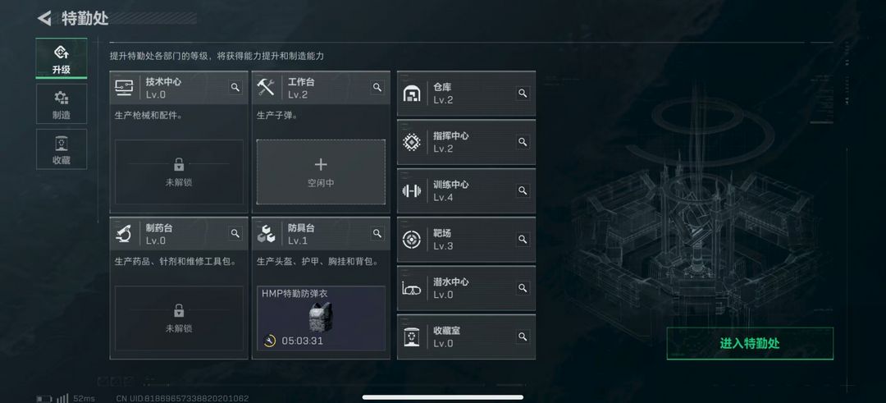Open details magnifier for 仓库
Image resolution: width=886 pixels, height=403 pixels.
coord(523,94)
